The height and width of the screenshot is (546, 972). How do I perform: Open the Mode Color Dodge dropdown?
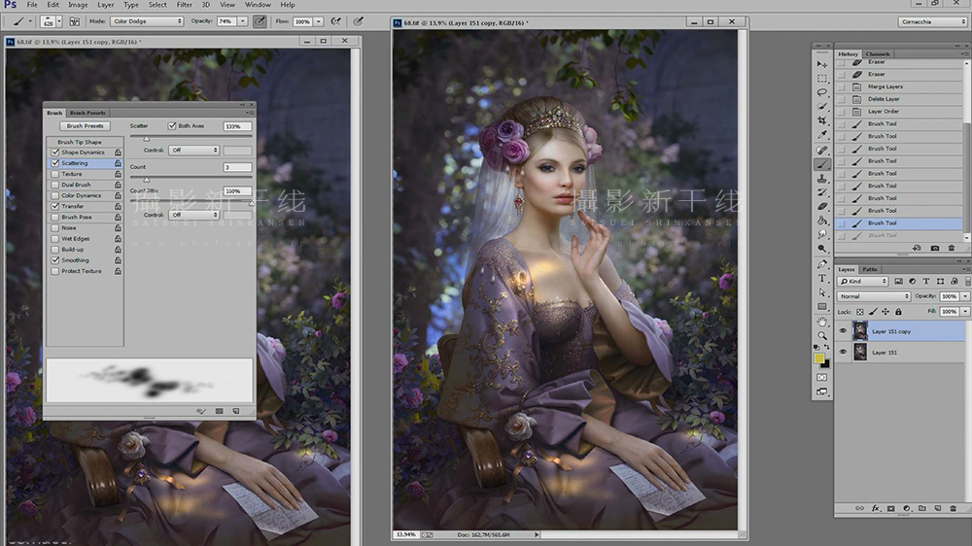[147, 21]
